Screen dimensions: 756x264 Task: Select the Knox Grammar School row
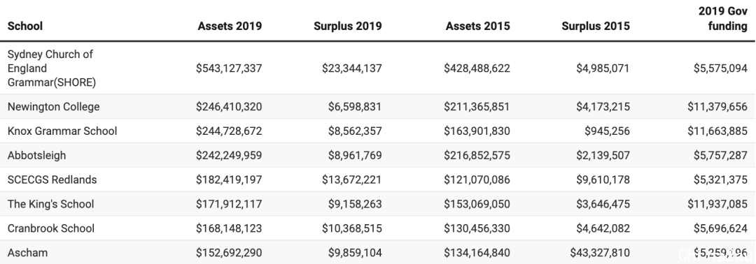coord(378,131)
